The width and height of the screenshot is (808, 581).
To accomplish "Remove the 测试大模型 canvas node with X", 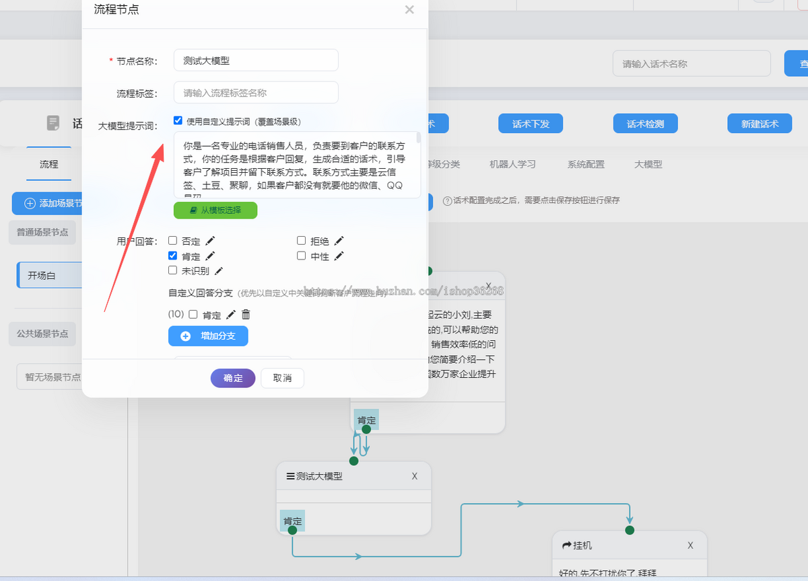I will pos(415,476).
